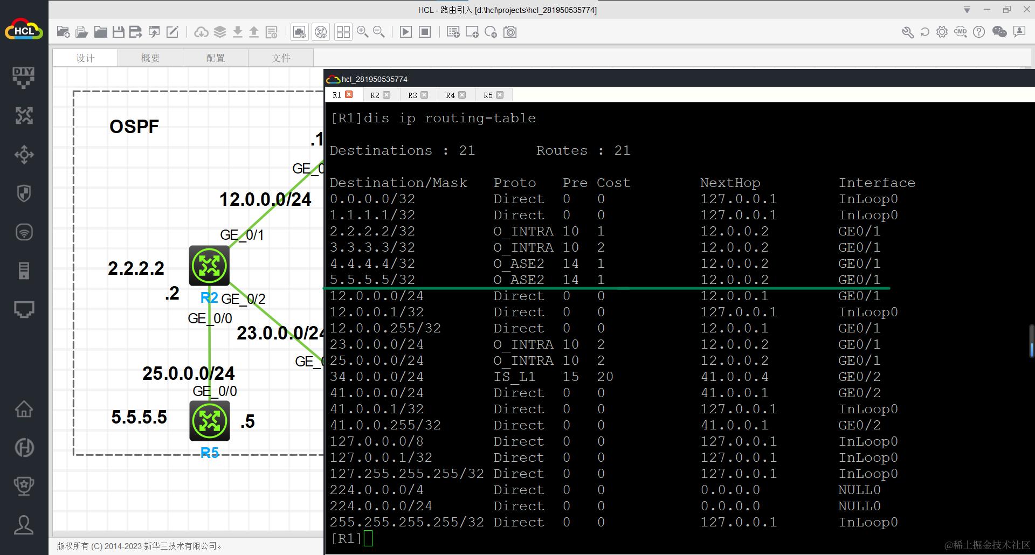The width and height of the screenshot is (1035, 555).
Task: Take a topology screenshot with camera icon
Action: coord(510,32)
